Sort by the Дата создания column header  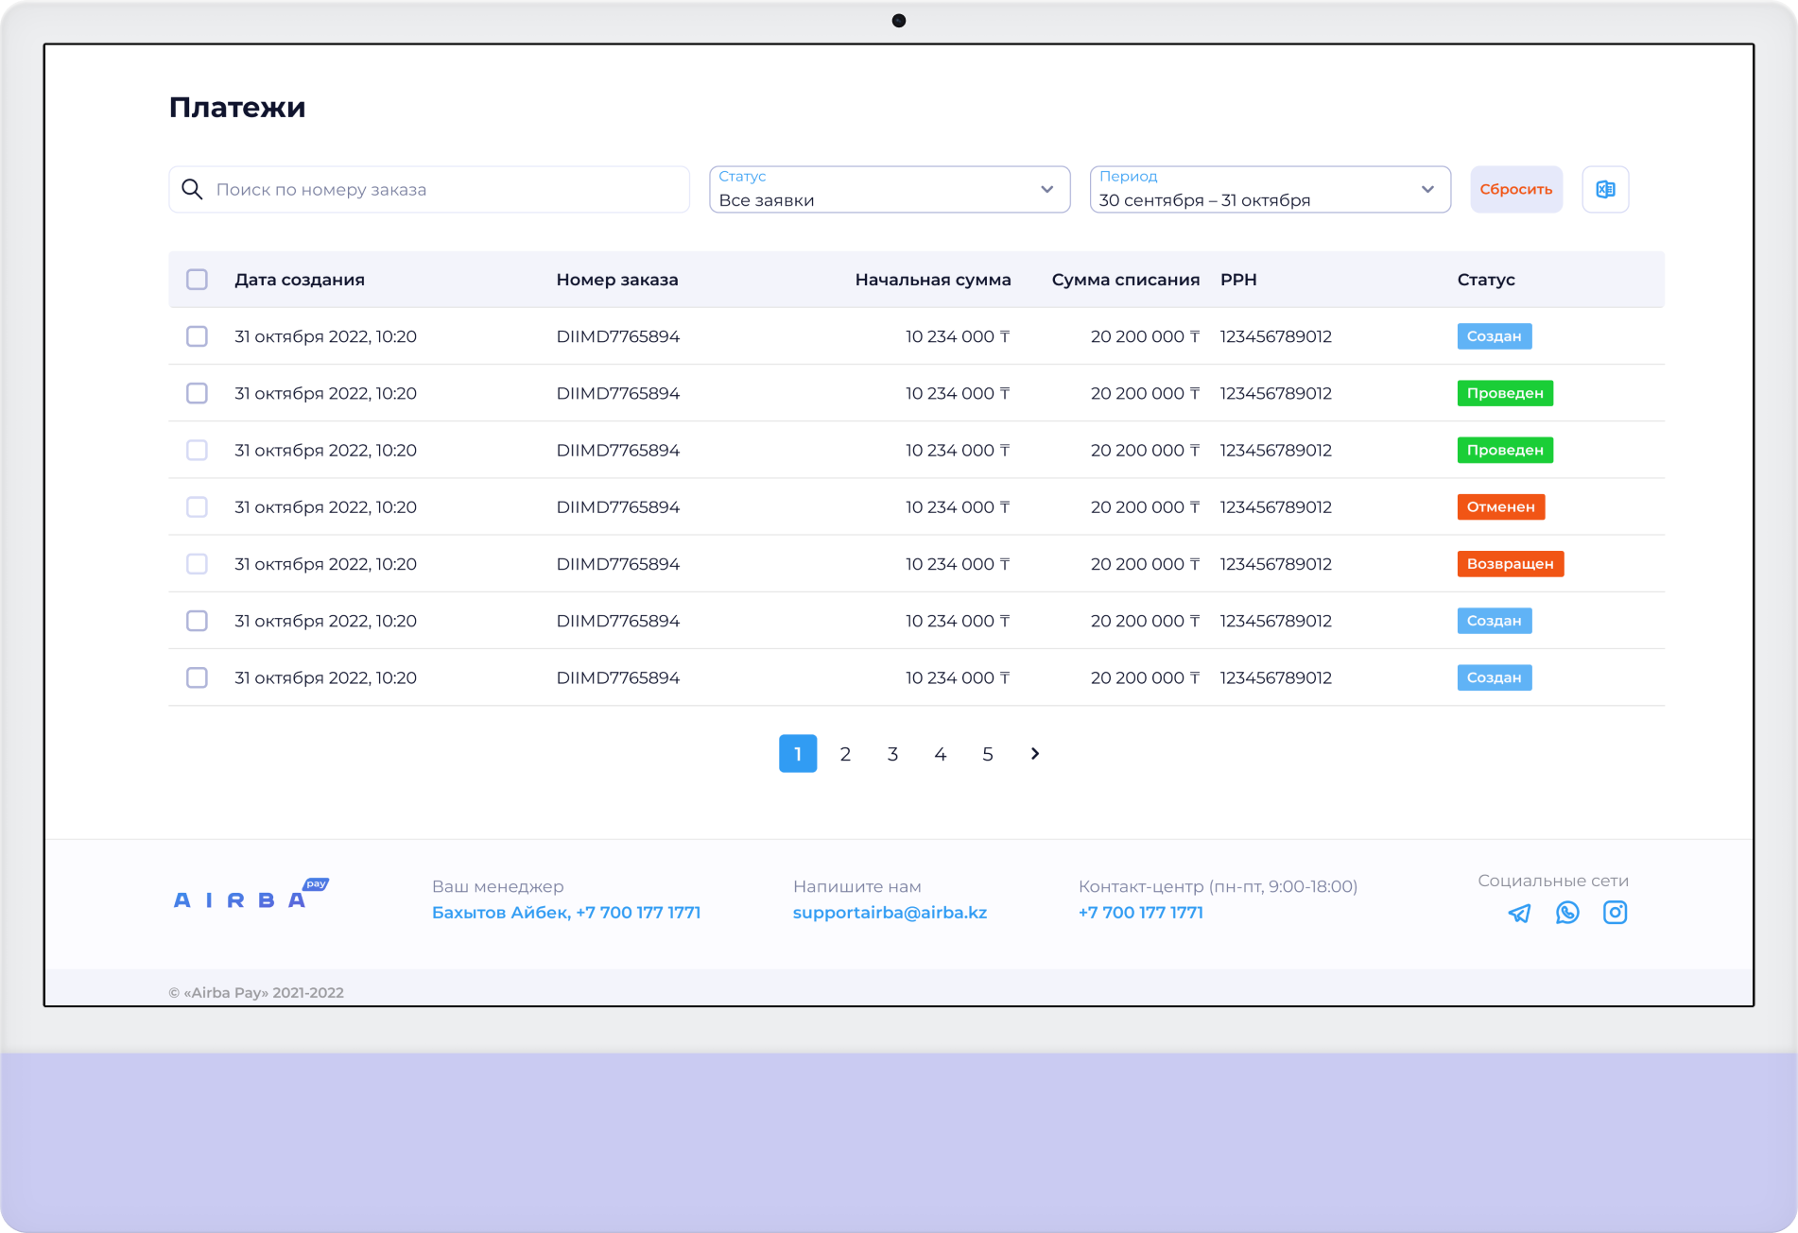[x=300, y=280]
